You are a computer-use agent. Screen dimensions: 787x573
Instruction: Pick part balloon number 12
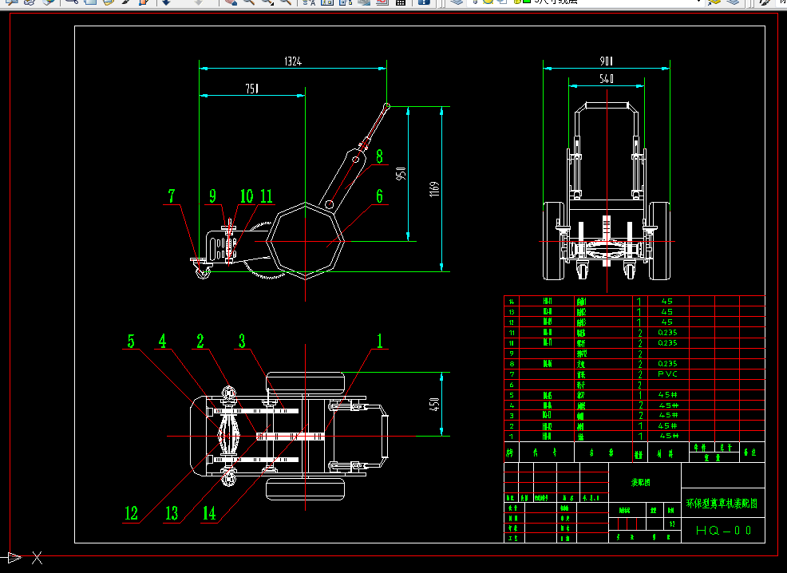tap(131, 513)
